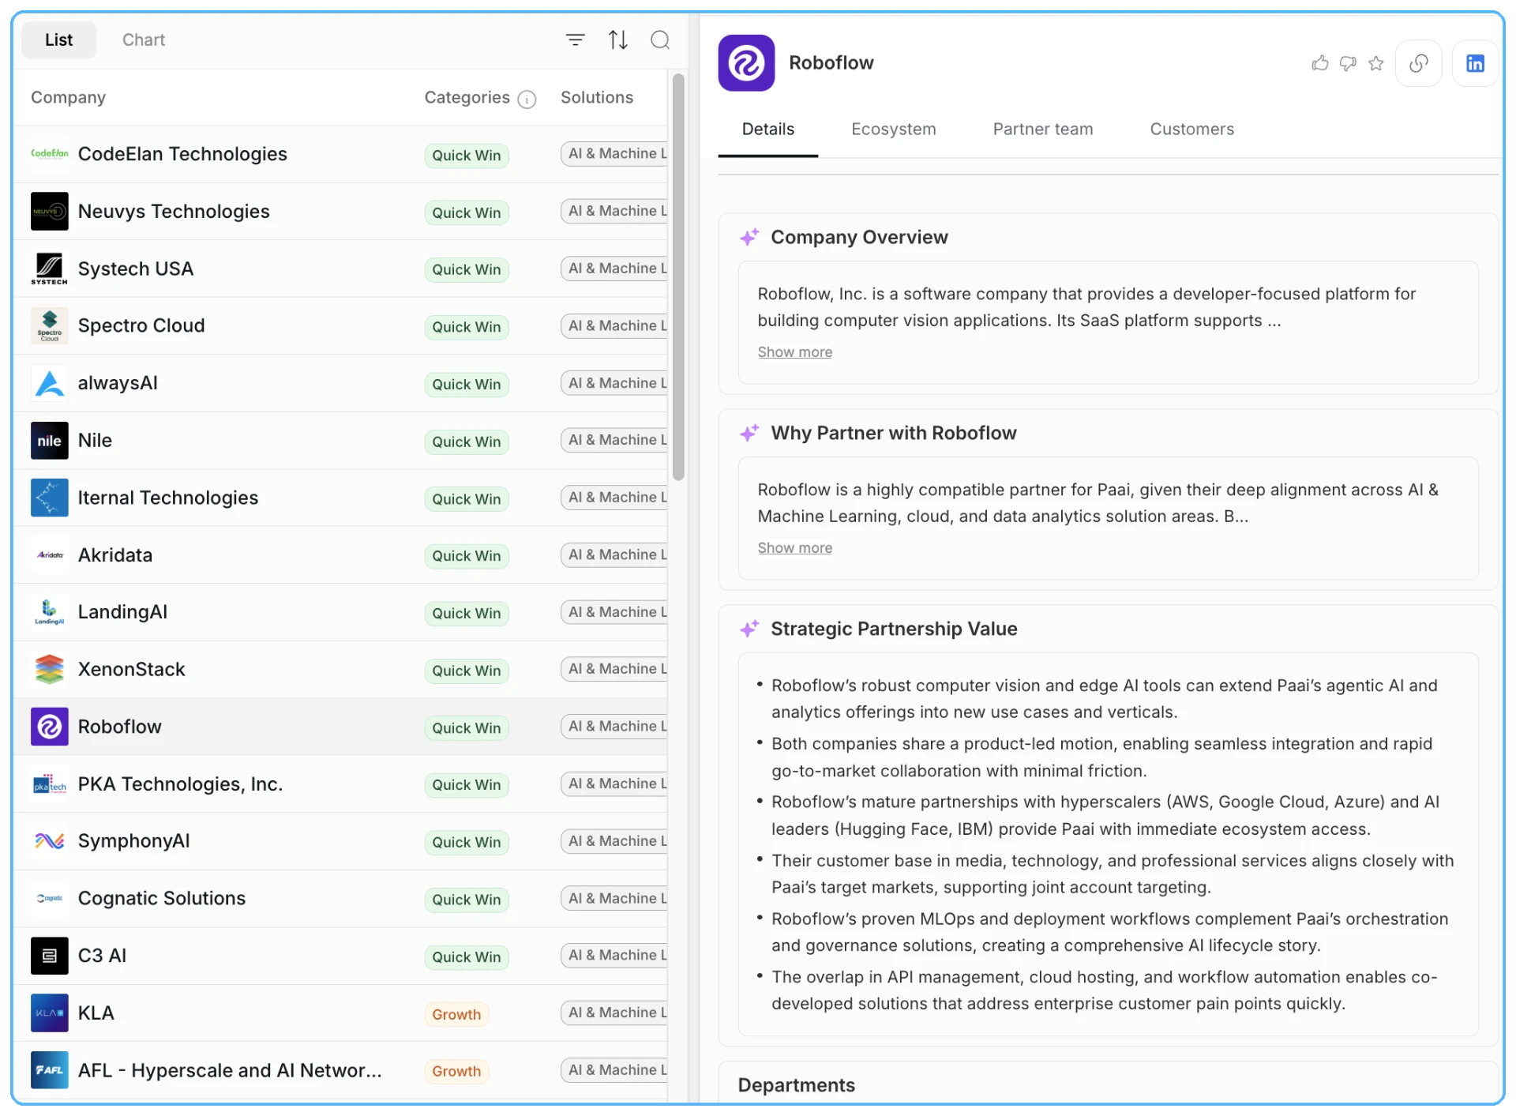Screen dimensions: 1516x1116
Task: Select the Roboflow company name in list
Action: tap(120, 727)
